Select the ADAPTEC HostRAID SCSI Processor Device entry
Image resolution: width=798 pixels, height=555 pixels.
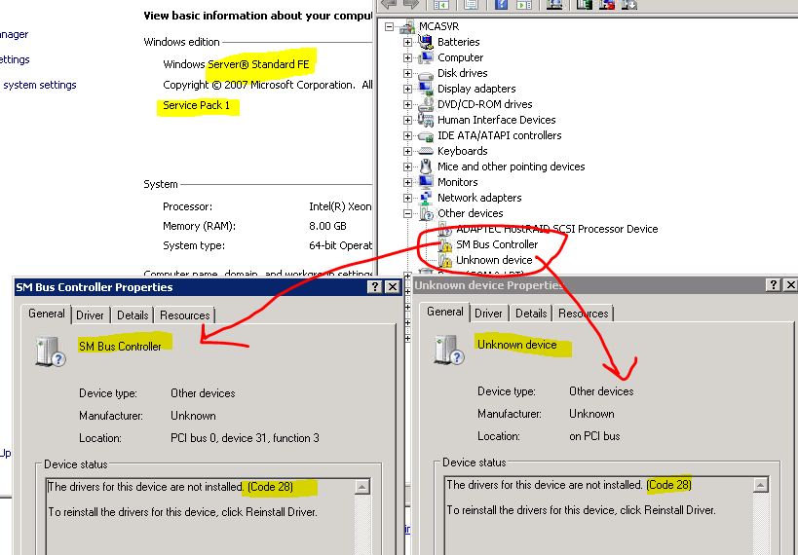[556, 230]
